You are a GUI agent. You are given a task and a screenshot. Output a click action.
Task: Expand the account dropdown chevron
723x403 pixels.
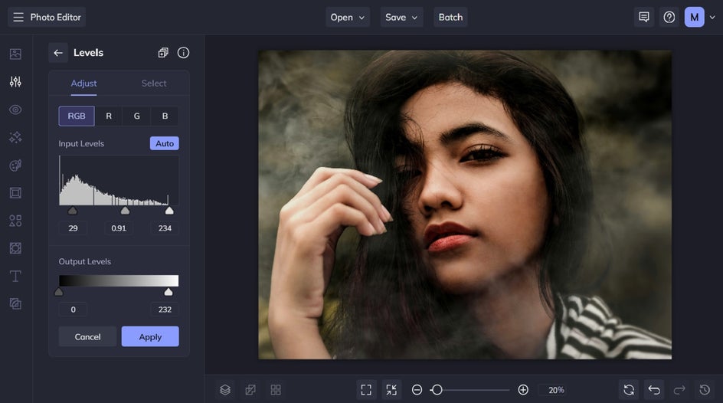pyautogui.click(x=712, y=18)
